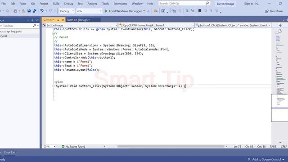This screenshot has width=288, height=162.
Task: Click Sign in link
Action: pos(248,4)
